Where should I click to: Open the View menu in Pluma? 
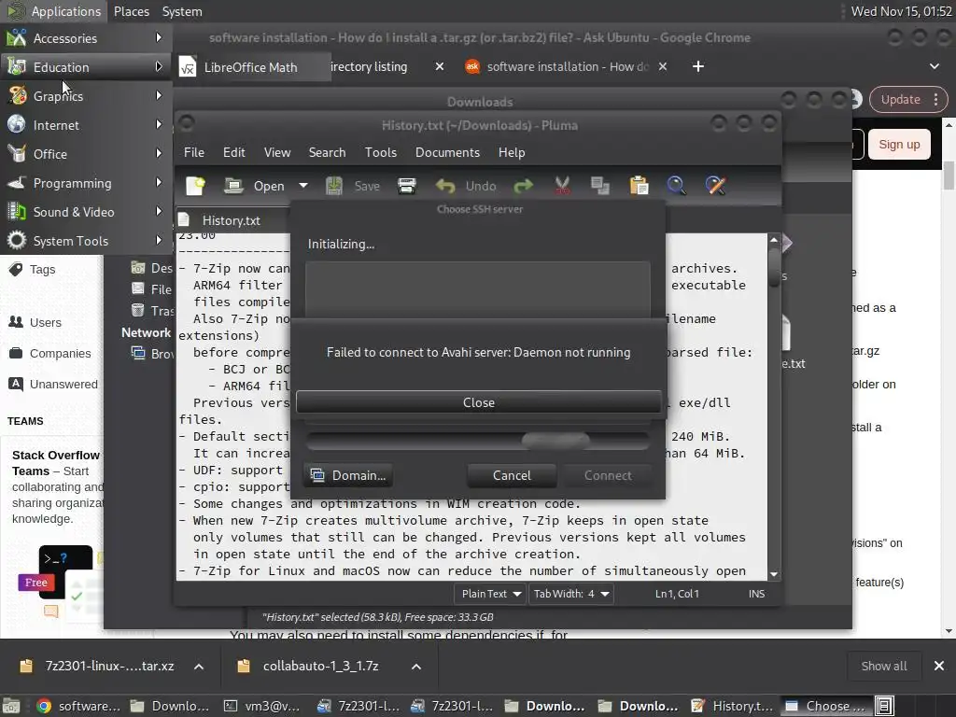click(x=276, y=152)
